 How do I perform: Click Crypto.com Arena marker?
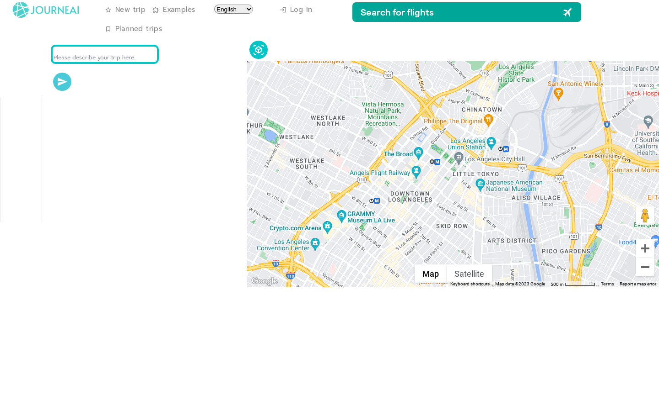pos(327,227)
